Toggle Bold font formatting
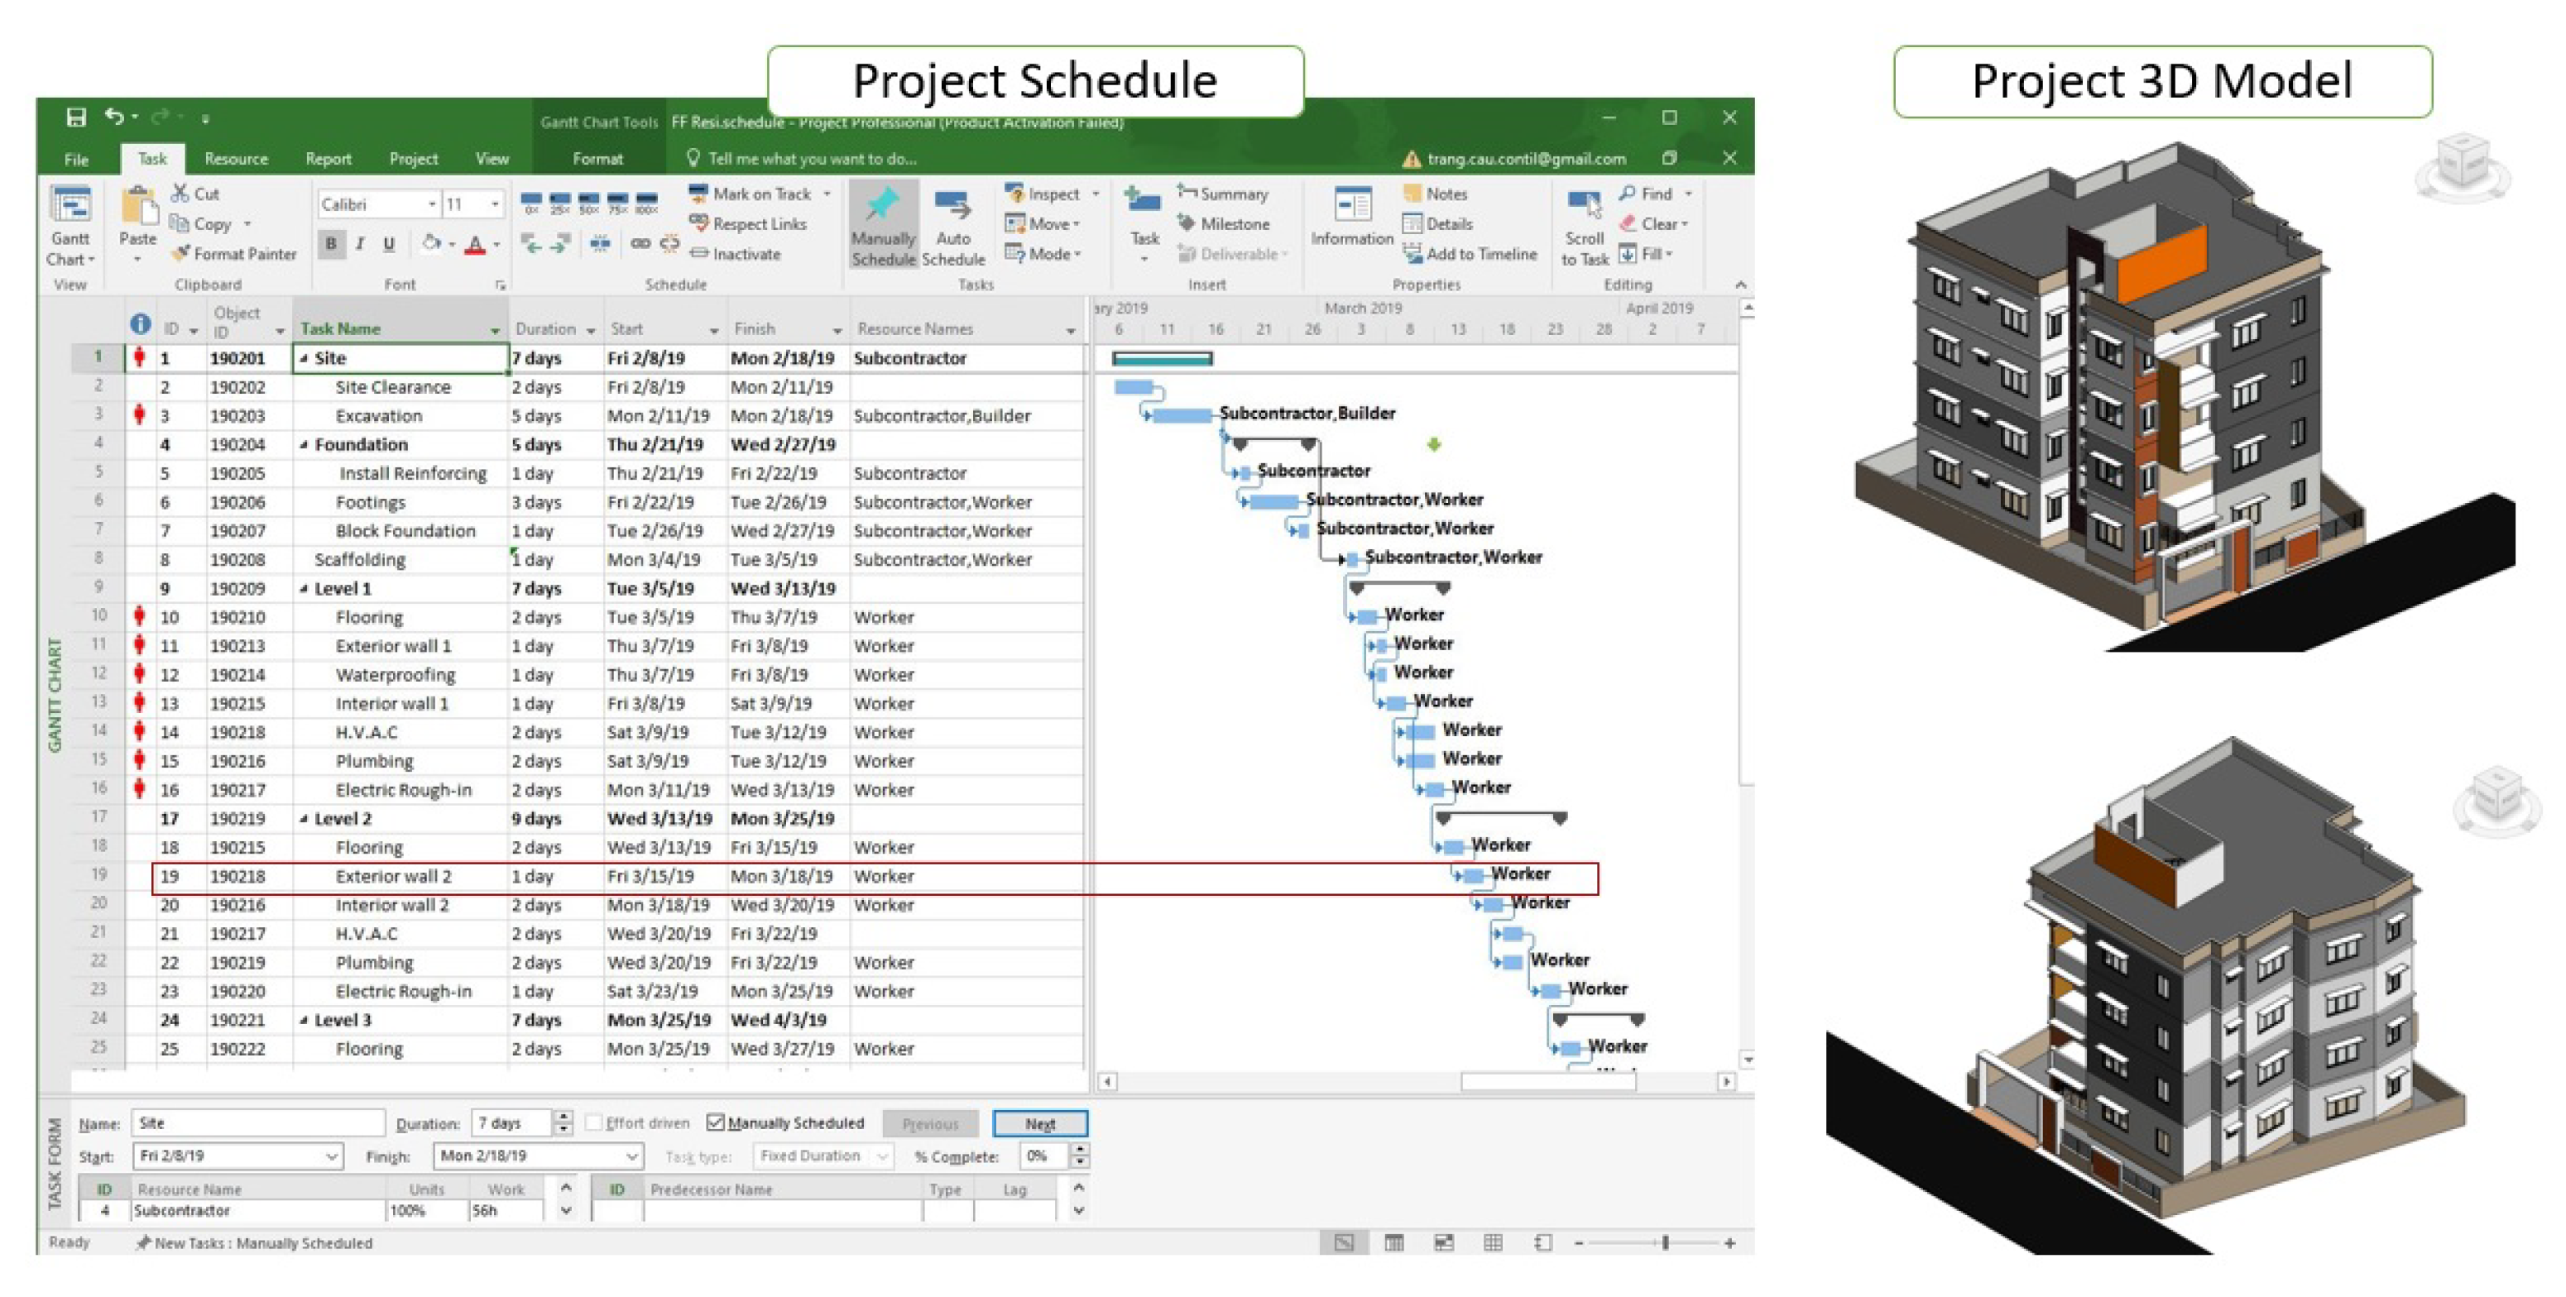Image resolution: width=2566 pixels, height=1297 pixels. click(x=331, y=244)
